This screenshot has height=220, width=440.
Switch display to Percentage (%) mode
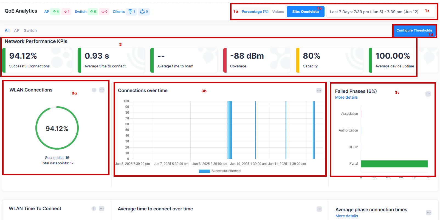tap(255, 12)
